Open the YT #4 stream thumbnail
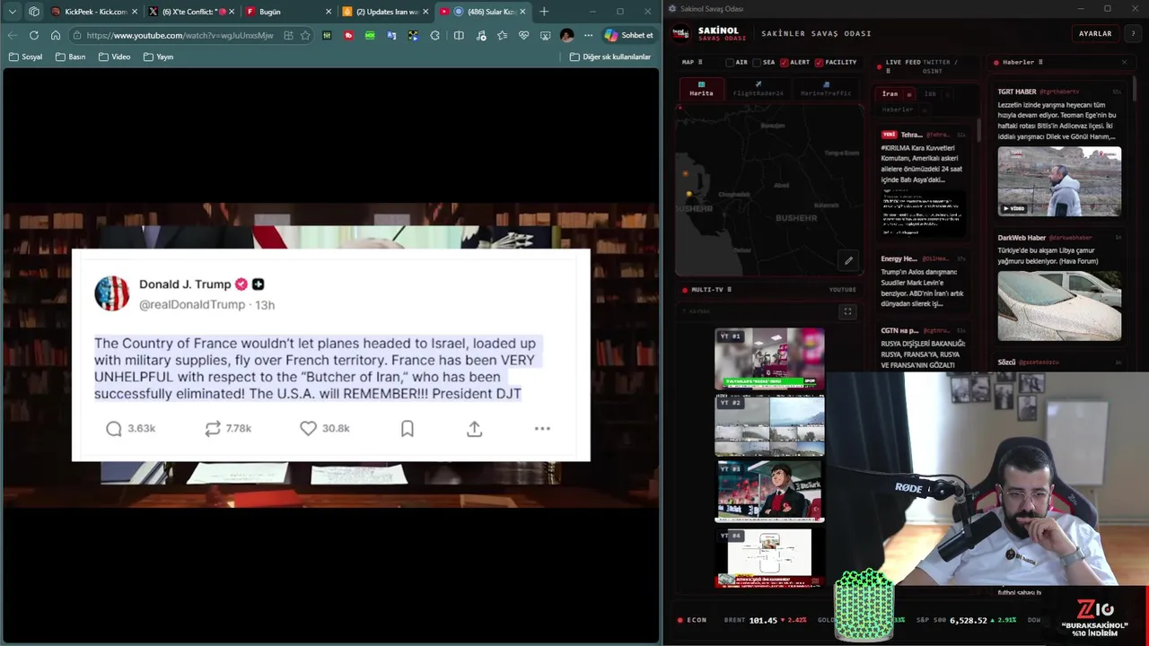The image size is (1149, 646). pyautogui.click(x=769, y=558)
